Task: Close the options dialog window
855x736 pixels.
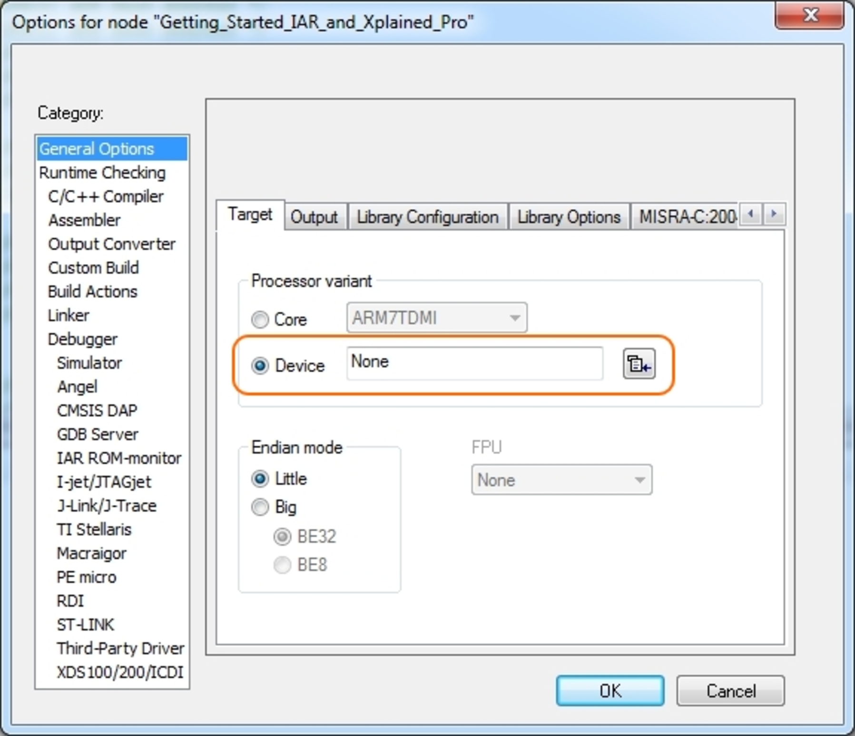Action: 810,16
